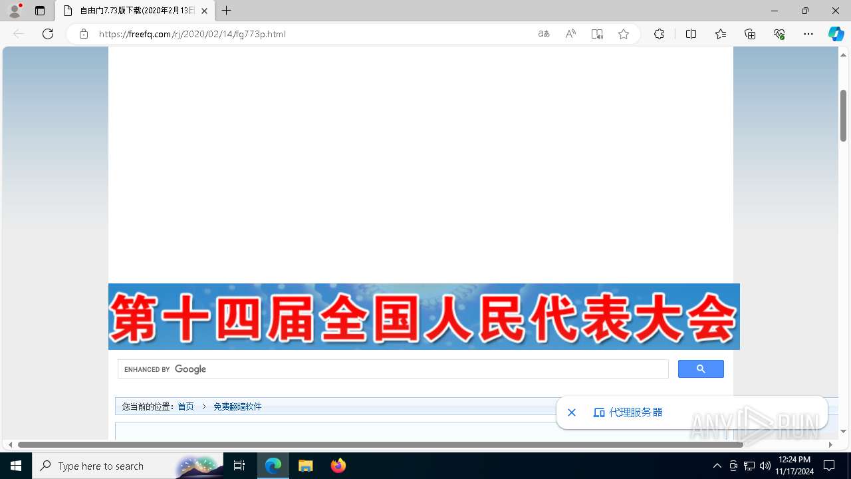Screen dimensions: 851x479
Task: Open the clock showing 12:24 PM
Action: [794, 466]
